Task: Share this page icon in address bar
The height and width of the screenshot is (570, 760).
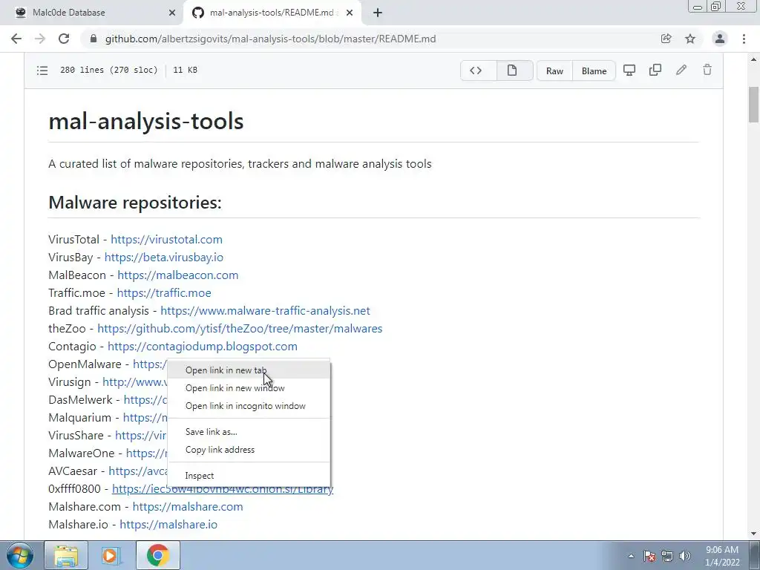Action: tap(666, 39)
